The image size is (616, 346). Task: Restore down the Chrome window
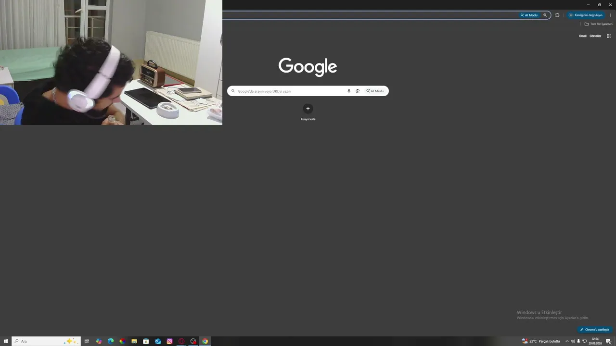pos(599,5)
